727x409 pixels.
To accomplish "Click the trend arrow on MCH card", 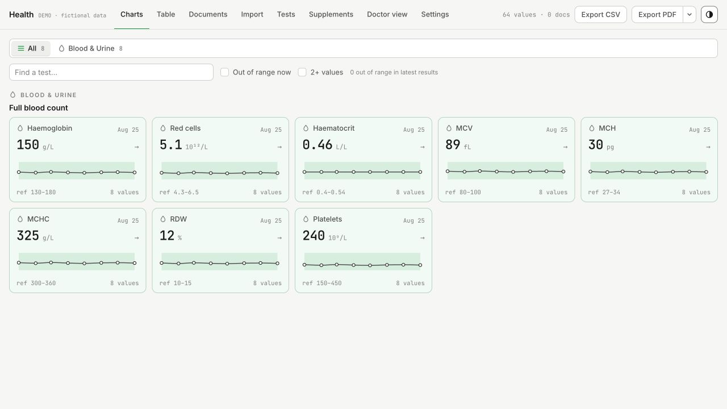I will [708, 147].
